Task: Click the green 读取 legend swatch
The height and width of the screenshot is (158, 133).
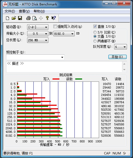Action: coord(79,79)
